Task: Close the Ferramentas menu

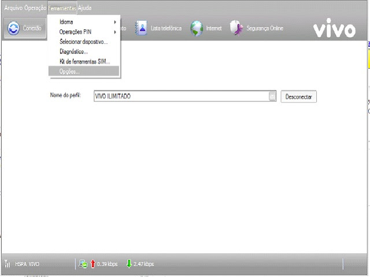Action: [x=62, y=8]
